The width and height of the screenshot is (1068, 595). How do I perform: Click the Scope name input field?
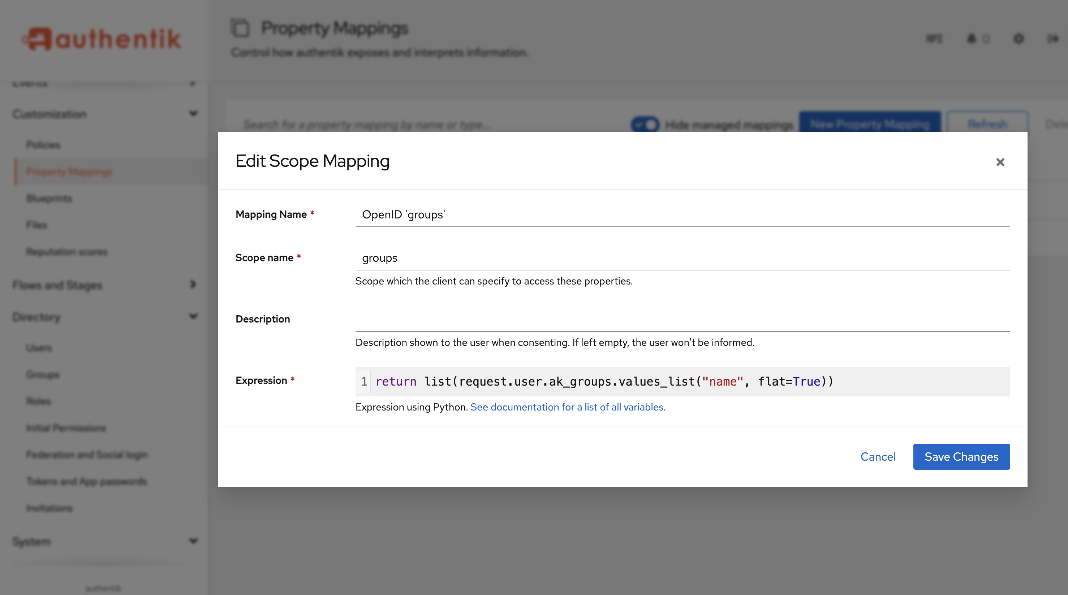682,258
